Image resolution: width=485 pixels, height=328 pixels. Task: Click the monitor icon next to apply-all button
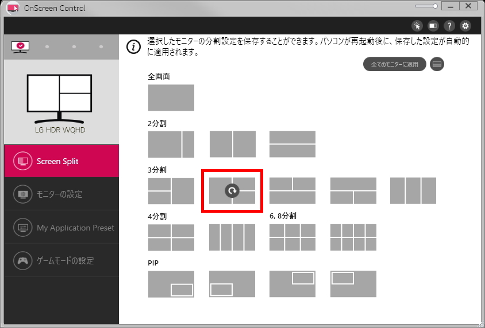click(x=437, y=64)
